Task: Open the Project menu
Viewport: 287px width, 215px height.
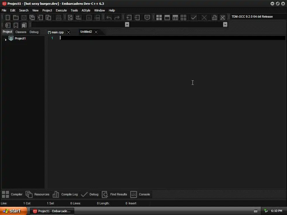Action: (47, 10)
